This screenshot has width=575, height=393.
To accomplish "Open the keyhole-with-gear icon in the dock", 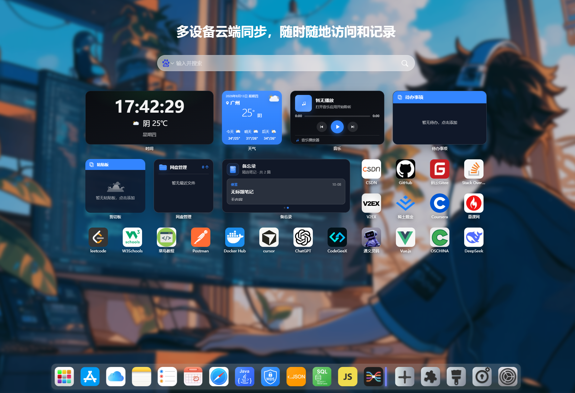I will (x=482, y=377).
